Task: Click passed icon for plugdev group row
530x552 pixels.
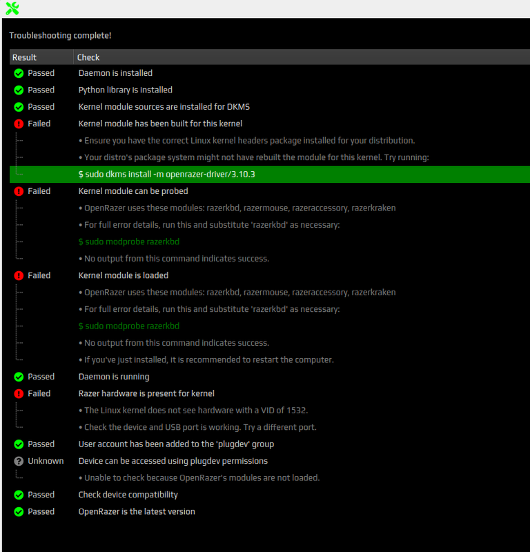Action: (19, 444)
